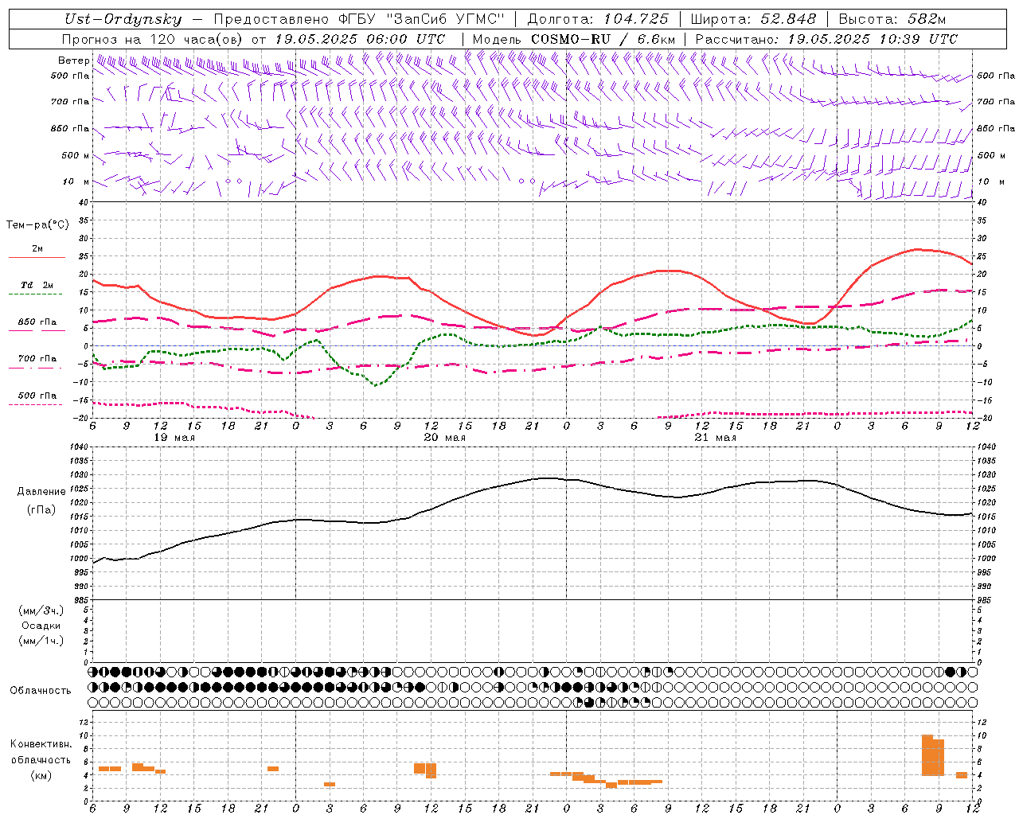
Task: Click the Конвективн. label text
Action: click(x=41, y=744)
